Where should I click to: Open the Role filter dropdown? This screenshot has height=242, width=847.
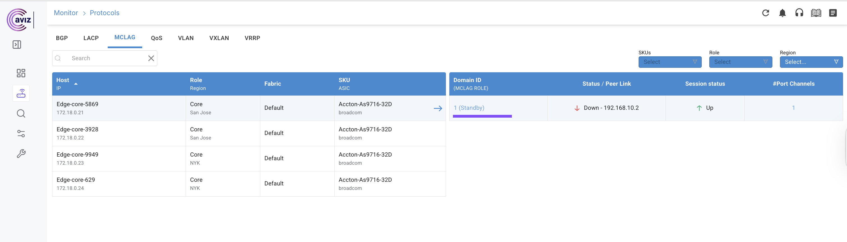tap(740, 62)
